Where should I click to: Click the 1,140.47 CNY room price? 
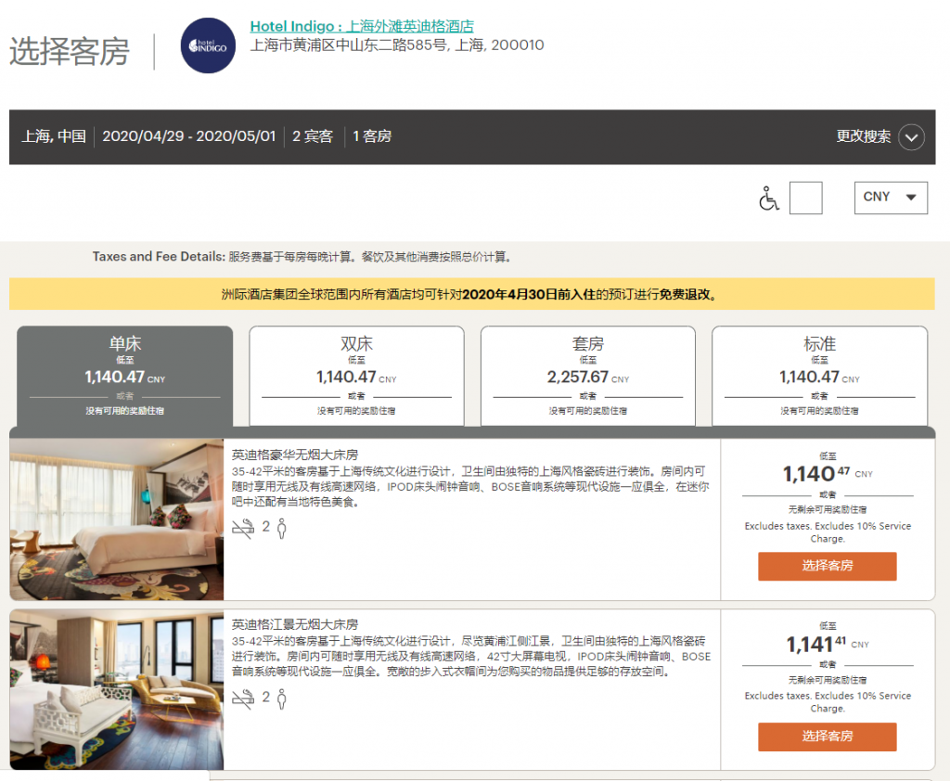(x=828, y=474)
